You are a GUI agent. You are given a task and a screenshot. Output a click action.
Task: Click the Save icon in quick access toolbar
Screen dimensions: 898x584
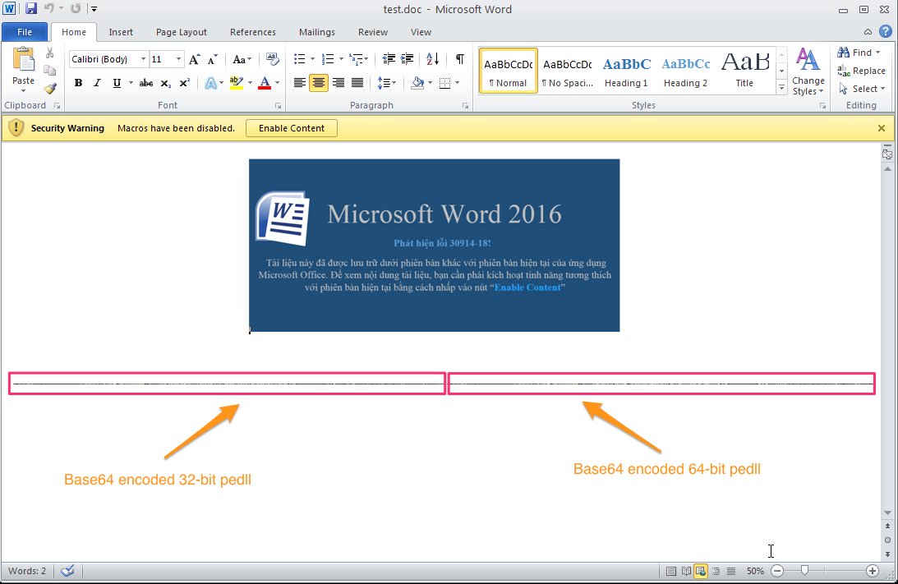(31, 8)
